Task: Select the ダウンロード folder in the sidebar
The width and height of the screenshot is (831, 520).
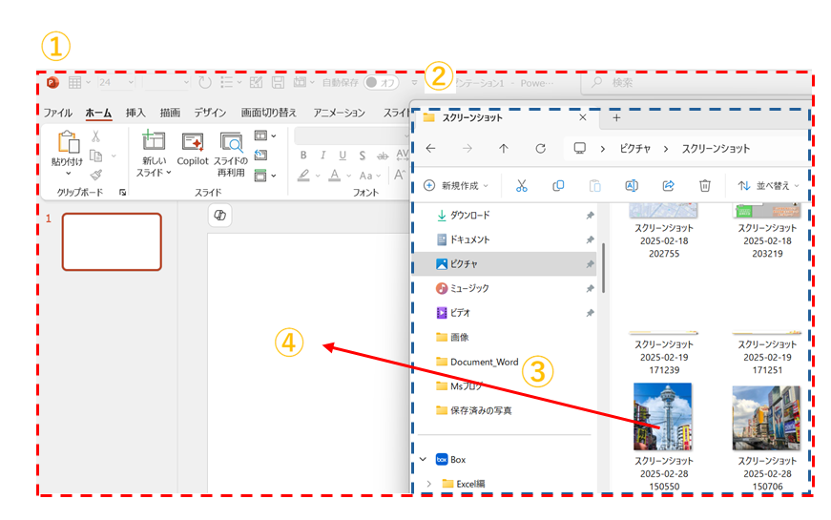Action: tap(468, 216)
